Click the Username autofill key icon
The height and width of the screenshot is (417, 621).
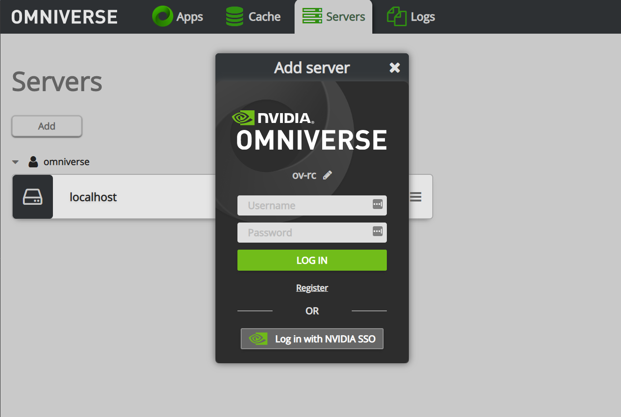[x=377, y=204]
